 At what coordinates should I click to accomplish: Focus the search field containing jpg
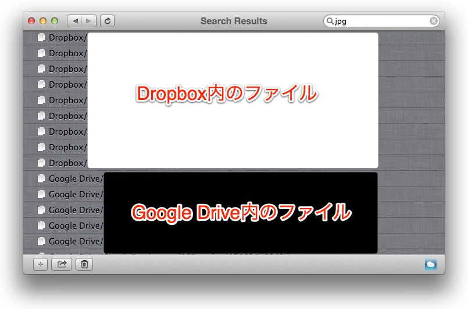click(x=381, y=21)
